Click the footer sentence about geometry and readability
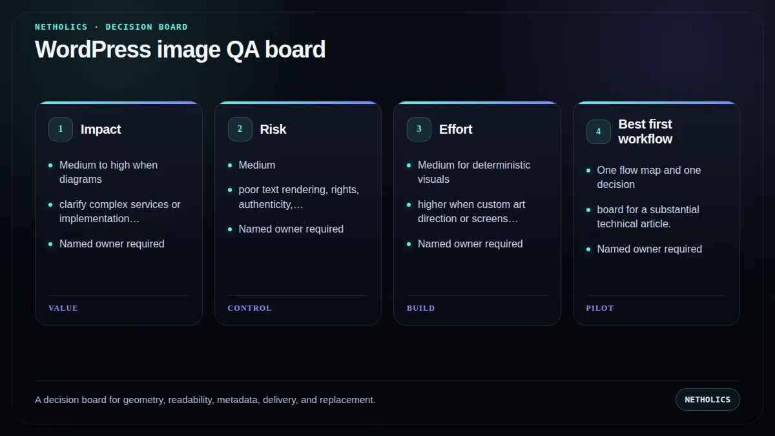 click(205, 400)
